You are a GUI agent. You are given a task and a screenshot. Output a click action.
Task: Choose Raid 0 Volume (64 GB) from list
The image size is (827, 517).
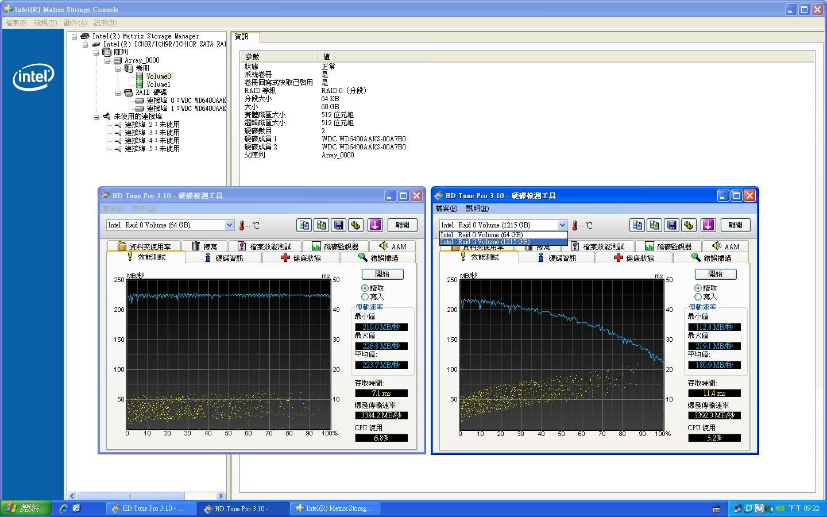pos(503,235)
